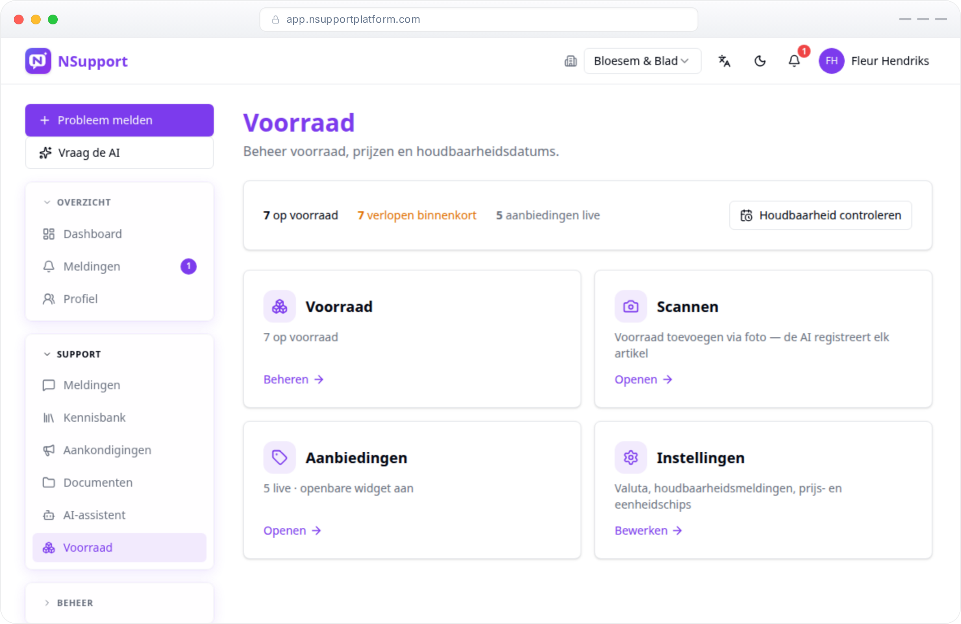Click the Profiel people icon
This screenshot has width=961, height=624.
(x=49, y=299)
